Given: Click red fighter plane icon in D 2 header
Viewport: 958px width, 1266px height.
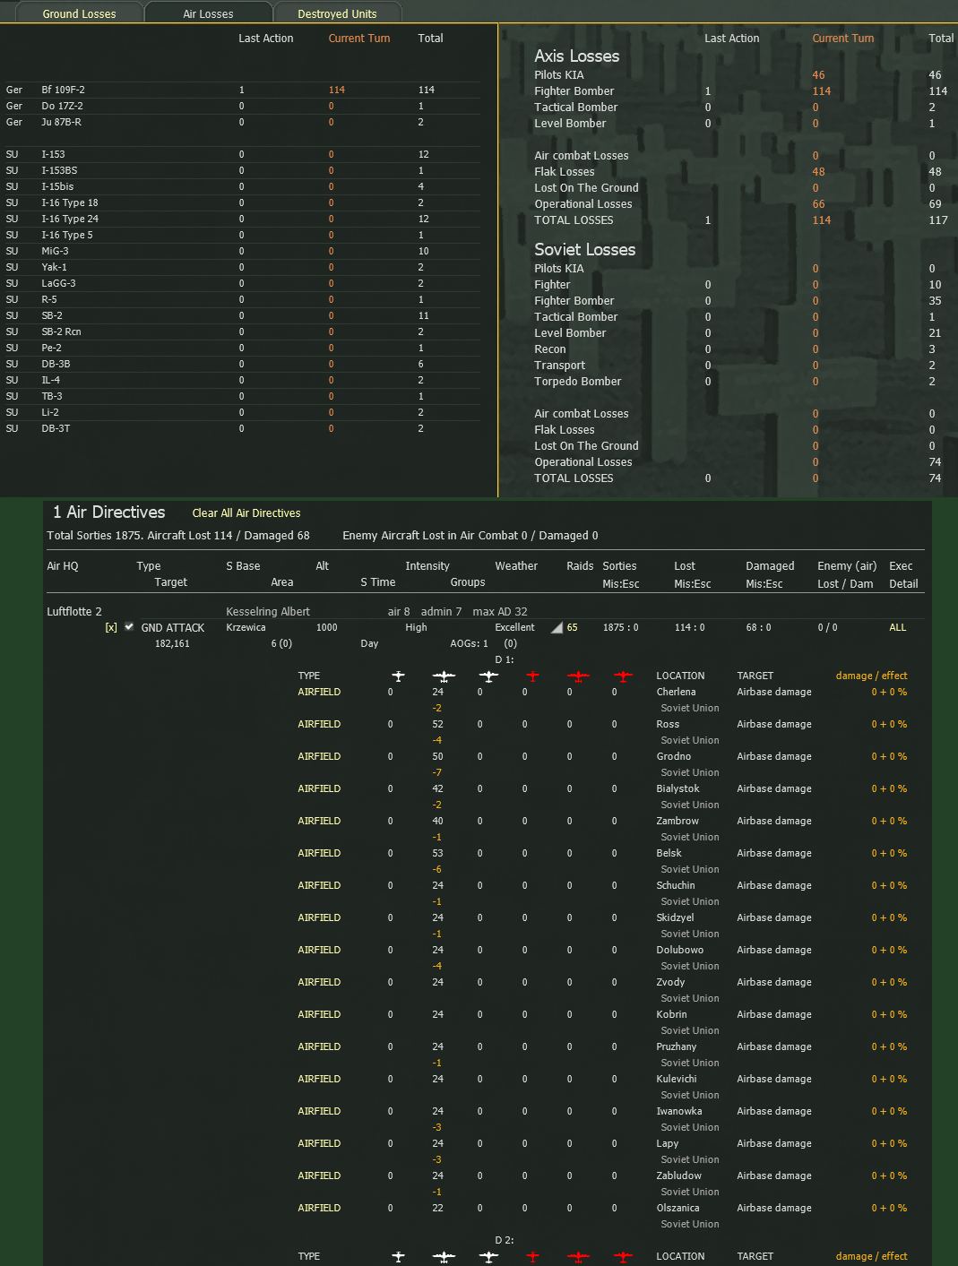Looking at the screenshot, I should (x=533, y=1256).
